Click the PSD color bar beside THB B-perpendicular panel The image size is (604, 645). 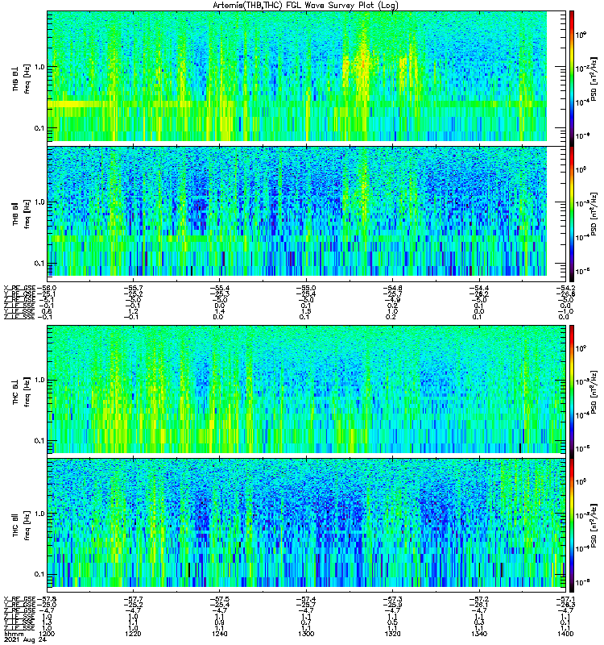tap(572, 78)
